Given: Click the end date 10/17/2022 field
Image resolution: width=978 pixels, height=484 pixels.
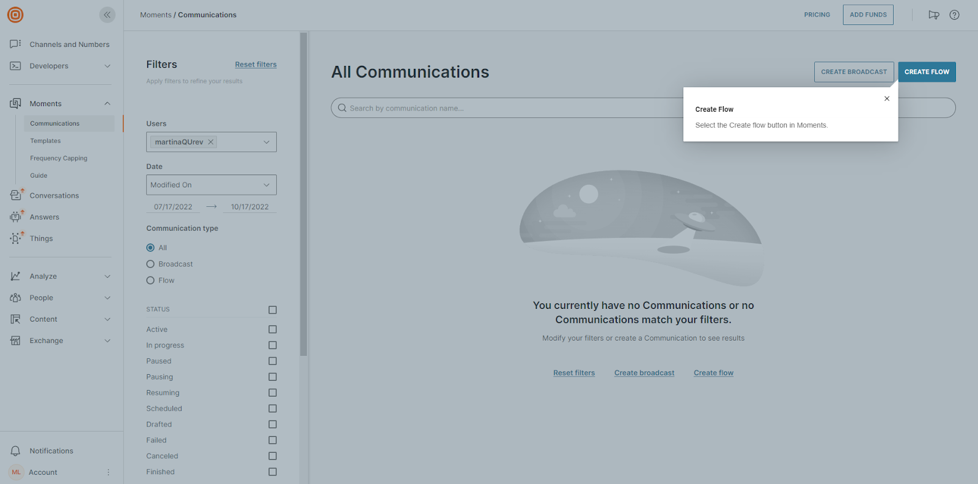Looking at the screenshot, I should 249,207.
